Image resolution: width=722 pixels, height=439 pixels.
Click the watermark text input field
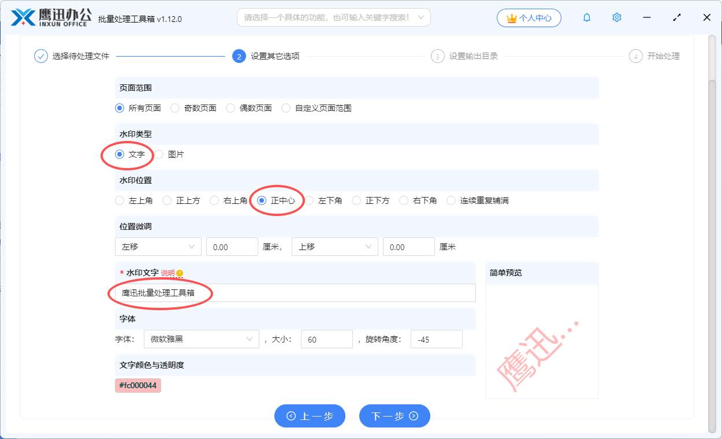(295, 293)
